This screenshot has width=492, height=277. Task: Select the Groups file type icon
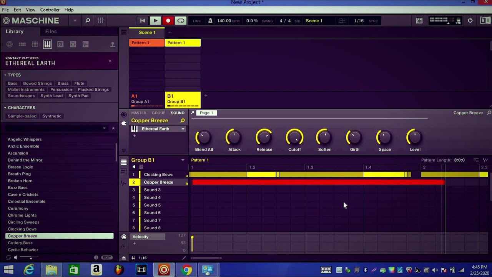[22, 45]
